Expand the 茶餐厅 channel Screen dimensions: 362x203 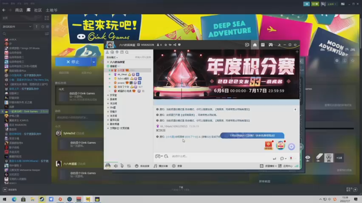[x=108, y=111]
